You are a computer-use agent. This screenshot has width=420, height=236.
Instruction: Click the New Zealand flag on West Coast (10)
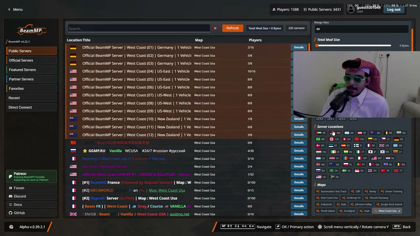[73, 119]
